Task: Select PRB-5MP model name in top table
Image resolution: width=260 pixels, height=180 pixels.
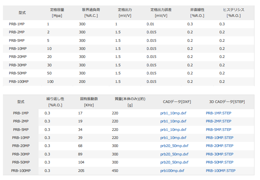Action: pos(17,41)
